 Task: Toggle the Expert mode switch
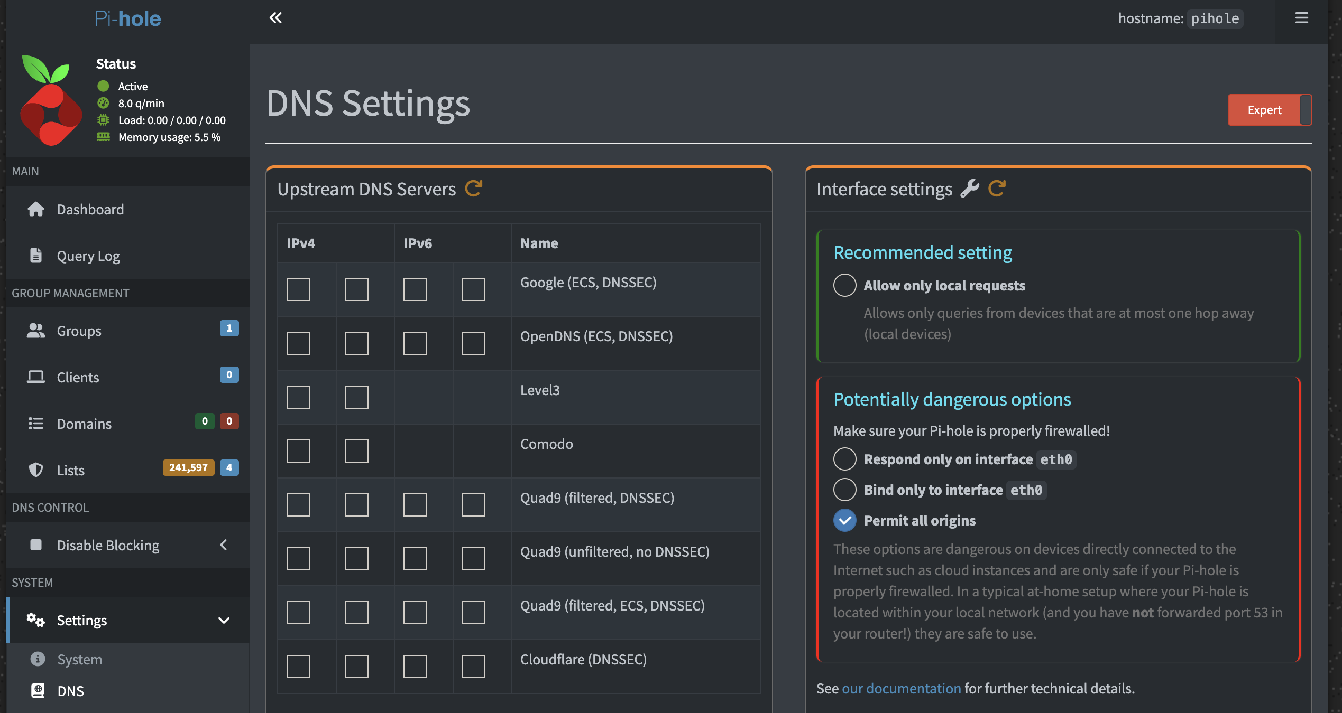[1269, 110]
